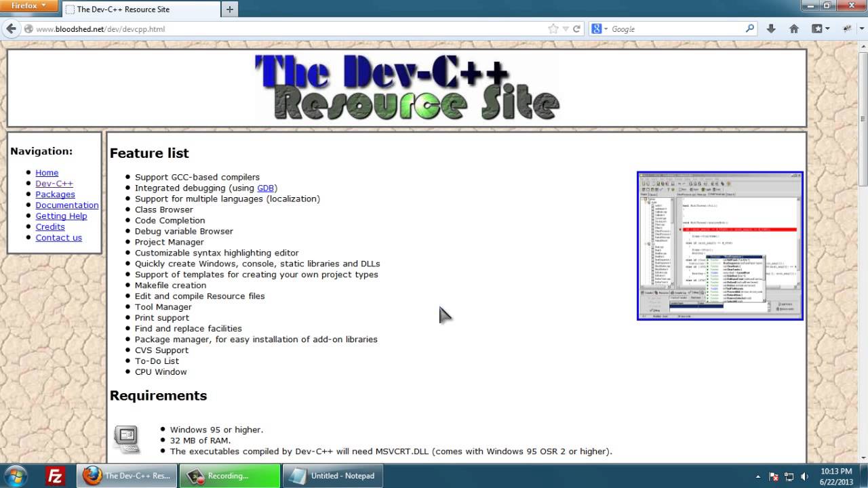The height and width of the screenshot is (488, 868).
Task: Click the 'Requirements' heading
Action: pyautogui.click(x=158, y=395)
